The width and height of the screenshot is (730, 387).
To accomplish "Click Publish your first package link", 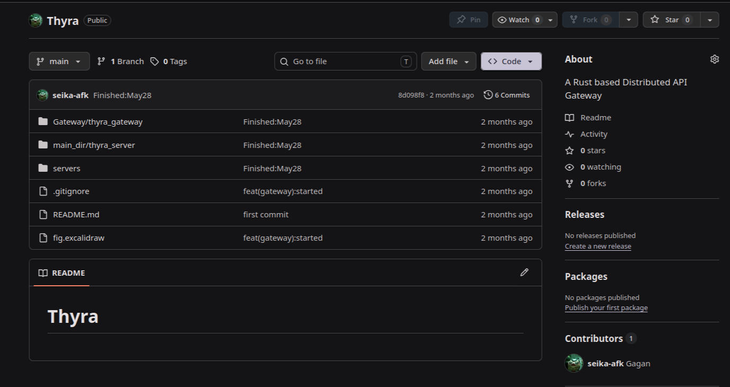I will [606, 308].
